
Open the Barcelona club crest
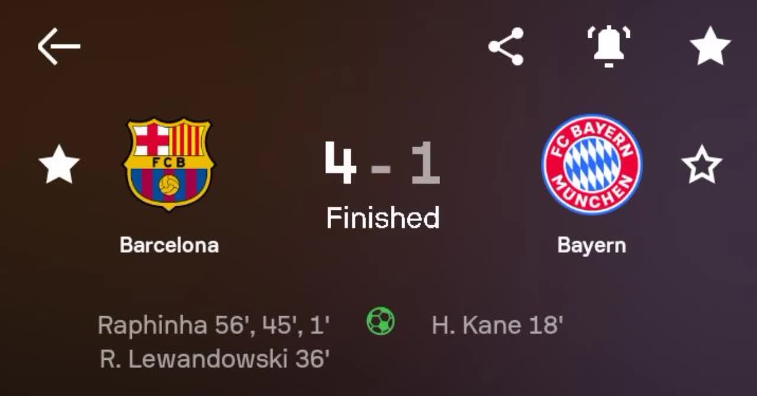point(169,164)
